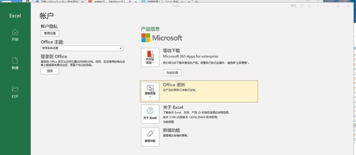Click the Excel label atop green sidebar
Image resolution: width=356 pixels, height=155 pixels.
coord(15,15)
